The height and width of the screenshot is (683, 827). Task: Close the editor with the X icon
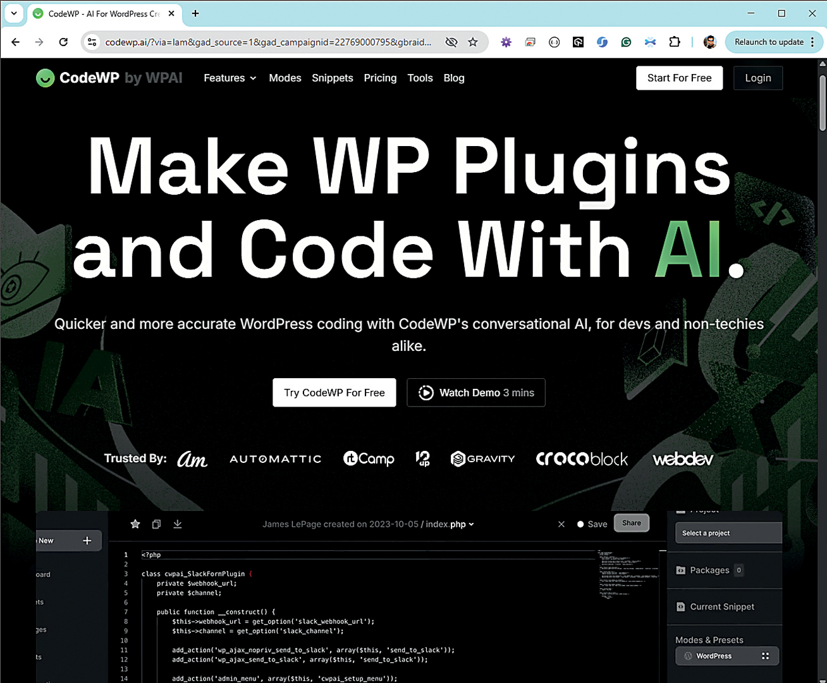[x=561, y=524]
